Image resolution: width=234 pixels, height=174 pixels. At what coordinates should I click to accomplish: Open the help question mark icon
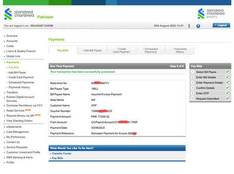[x=198, y=26]
